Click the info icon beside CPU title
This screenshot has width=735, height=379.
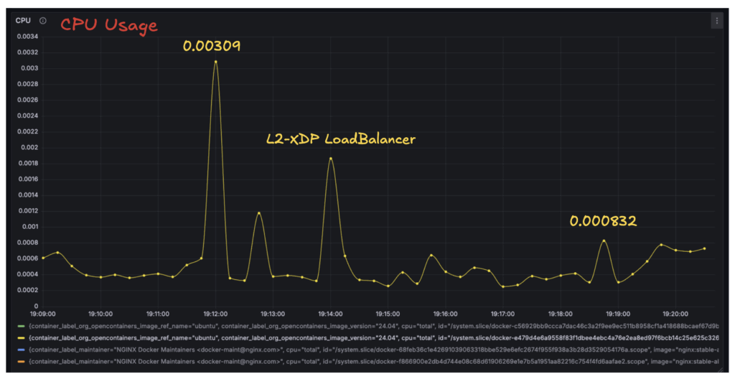[42, 21]
